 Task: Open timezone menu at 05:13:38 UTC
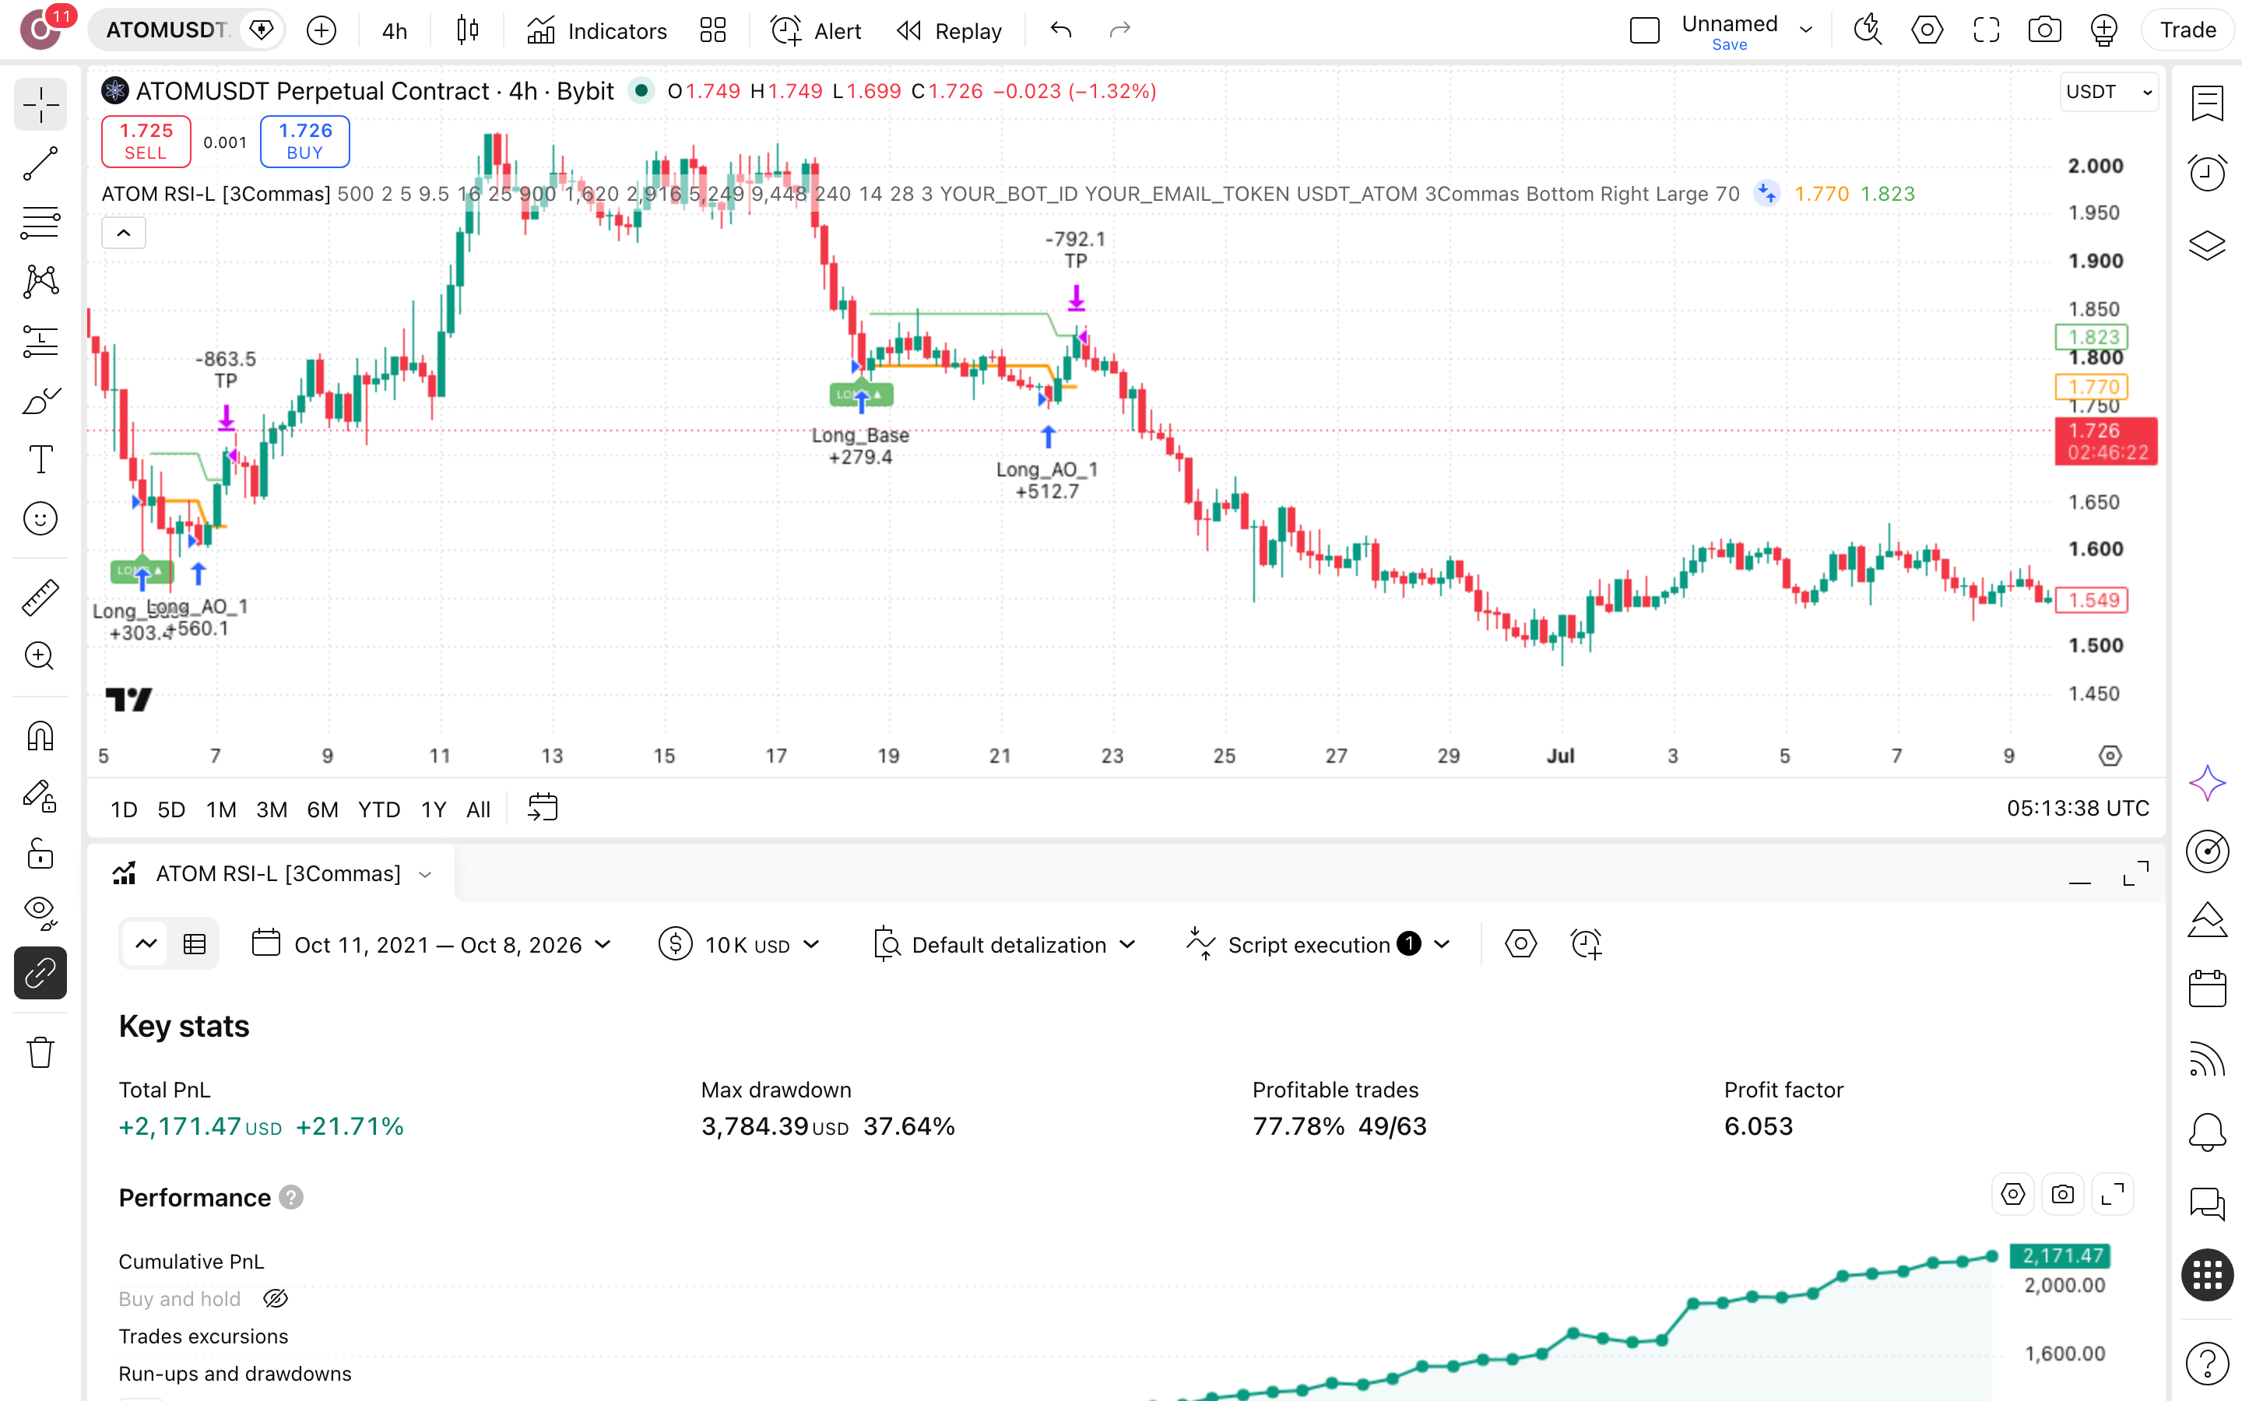pyautogui.click(x=2077, y=809)
